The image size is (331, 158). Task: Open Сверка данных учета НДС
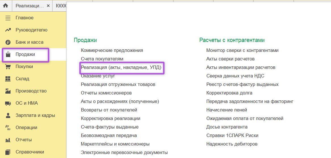(235, 76)
